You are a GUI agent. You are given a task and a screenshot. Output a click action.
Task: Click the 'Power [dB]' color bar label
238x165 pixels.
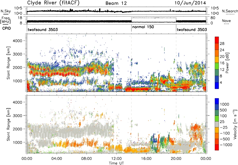tap(227, 63)
